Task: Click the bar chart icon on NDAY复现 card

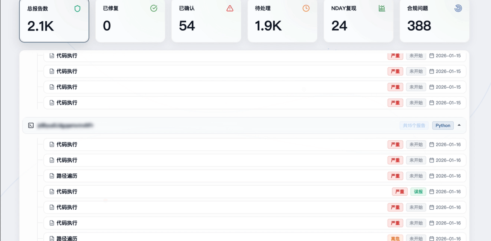Action: coord(382,9)
